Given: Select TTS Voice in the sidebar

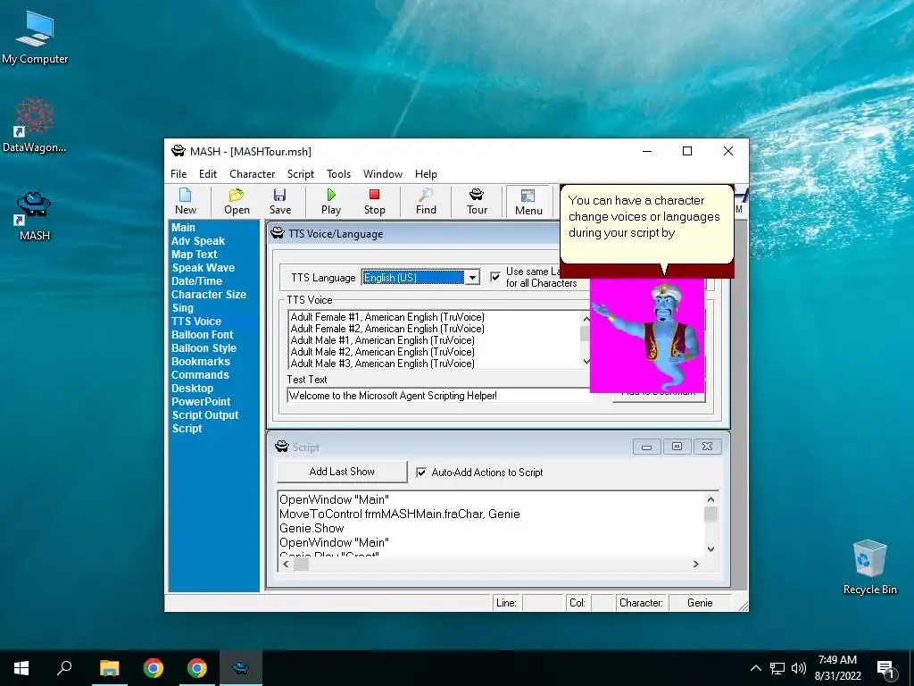Looking at the screenshot, I should [x=195, y=322].
